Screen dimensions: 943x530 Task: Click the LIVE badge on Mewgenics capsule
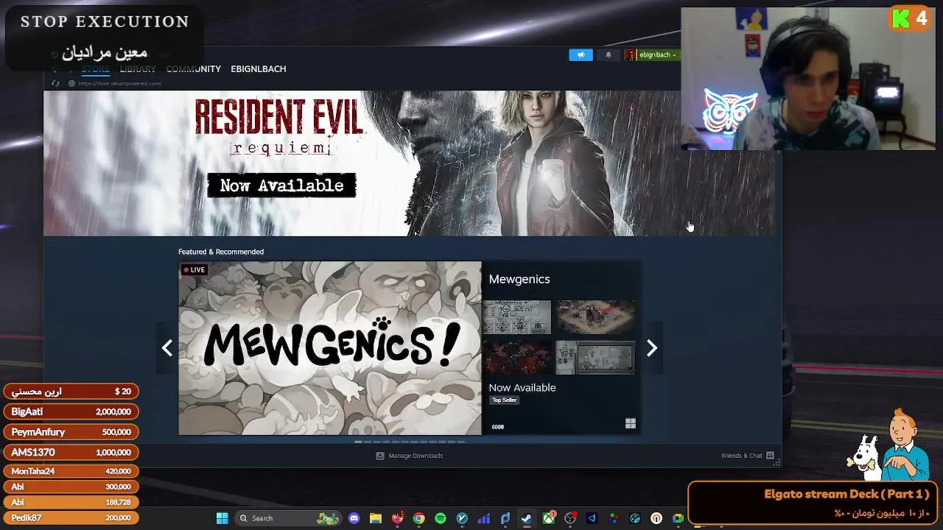tap(194, 269)
